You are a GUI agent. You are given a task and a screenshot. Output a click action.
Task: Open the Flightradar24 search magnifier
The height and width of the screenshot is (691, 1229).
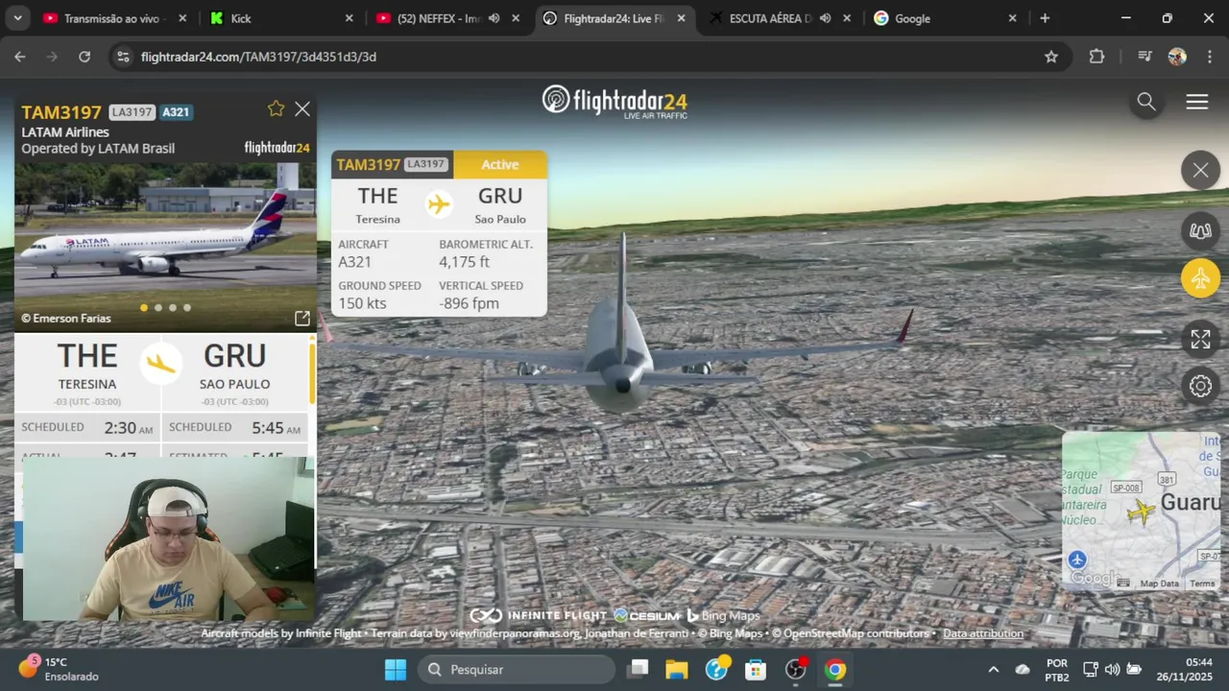pyautogui.click(x=1146, y=102)
